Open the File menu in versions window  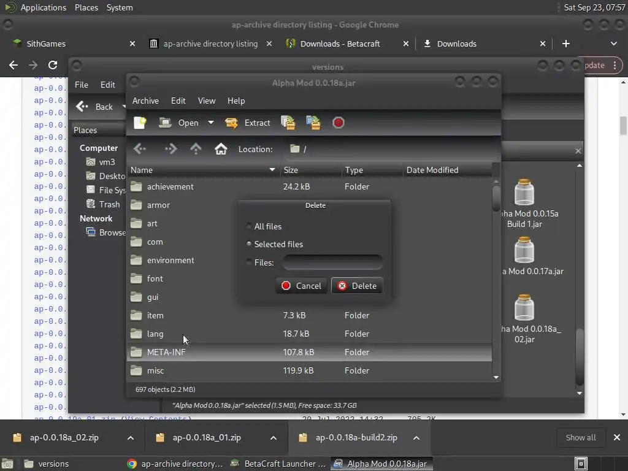82,85
